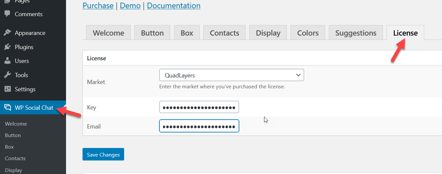Click the Market field label
The width and height of the screenshot is (442, 174).
(96, 82)
